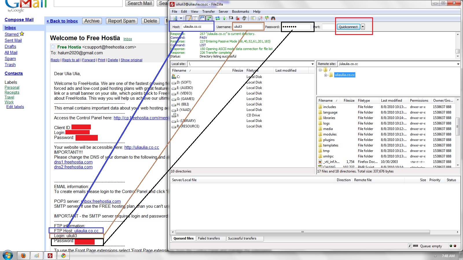Click the Archive button in Gmail
The image size is (463, 260).
92,21
